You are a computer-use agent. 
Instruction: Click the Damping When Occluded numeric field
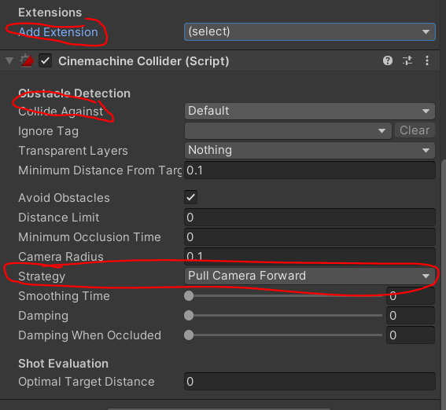(411, 335)
